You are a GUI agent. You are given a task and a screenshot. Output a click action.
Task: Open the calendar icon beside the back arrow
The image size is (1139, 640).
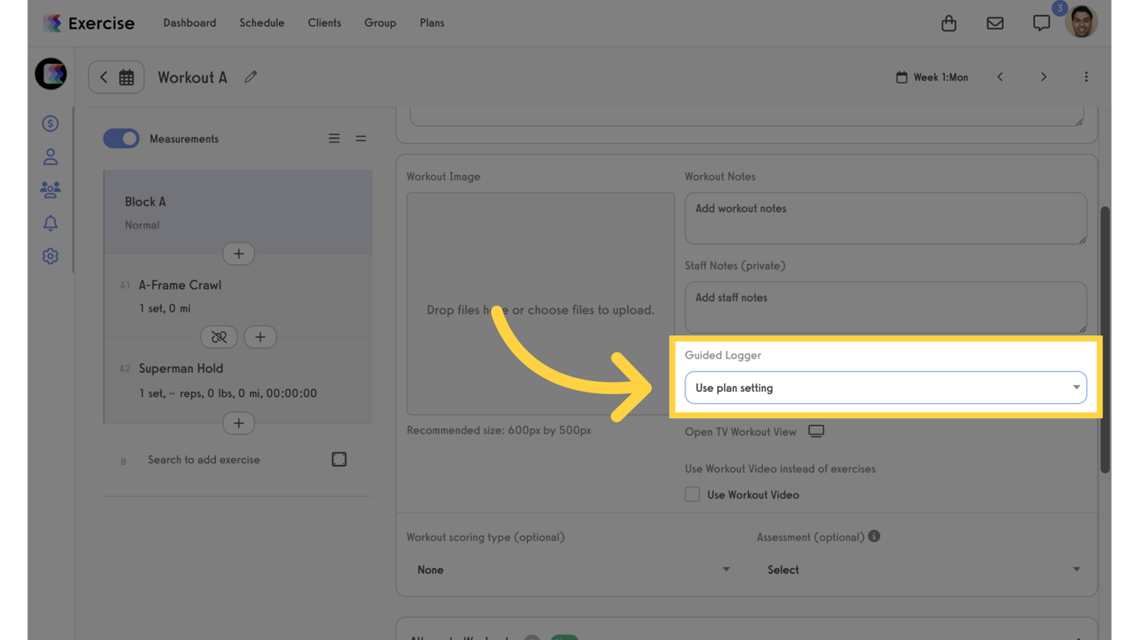tap(127, 77)
